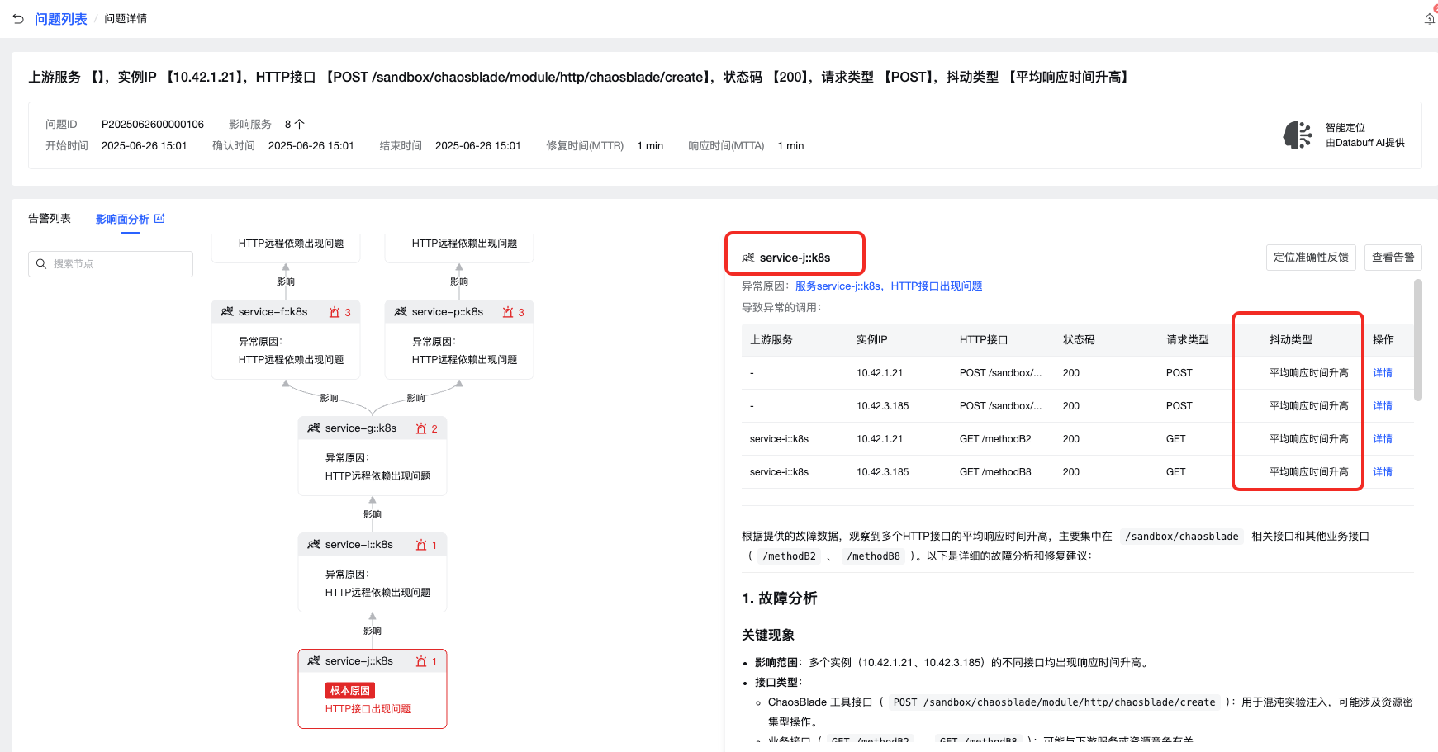Select the service-i::k8s node in topology

tap(373, 572)
